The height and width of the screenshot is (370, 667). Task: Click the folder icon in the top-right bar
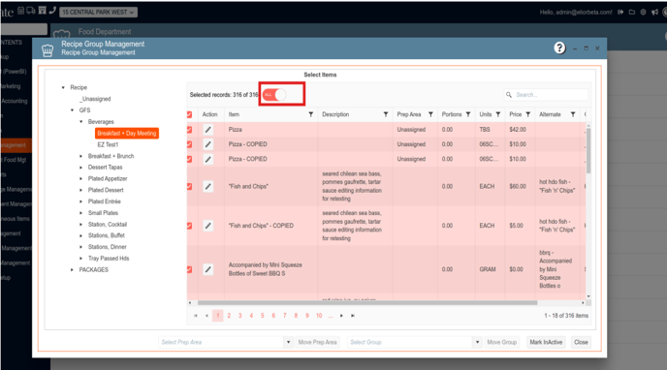[x=632, y=13]
